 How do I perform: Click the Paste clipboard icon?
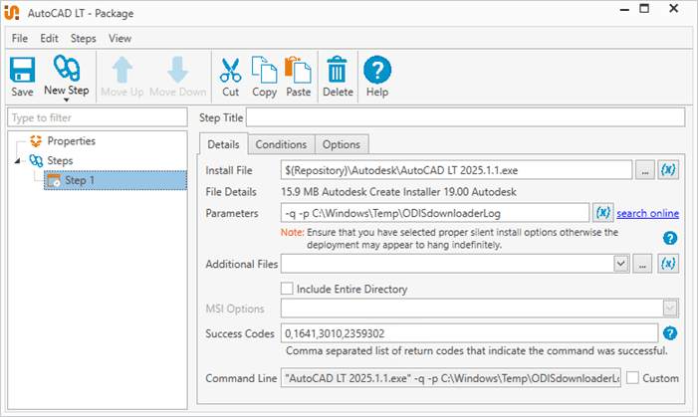click(x=299, y=70)
